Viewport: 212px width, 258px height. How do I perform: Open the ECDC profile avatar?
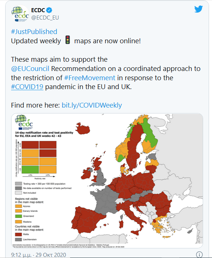pos(20,14)
